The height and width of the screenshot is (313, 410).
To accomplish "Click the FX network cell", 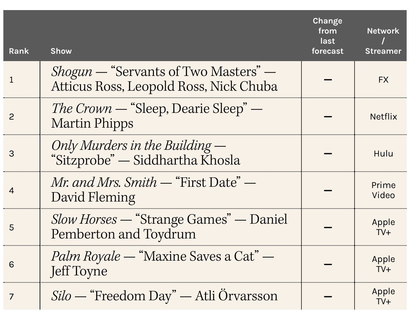I will [x=383, y=80].
